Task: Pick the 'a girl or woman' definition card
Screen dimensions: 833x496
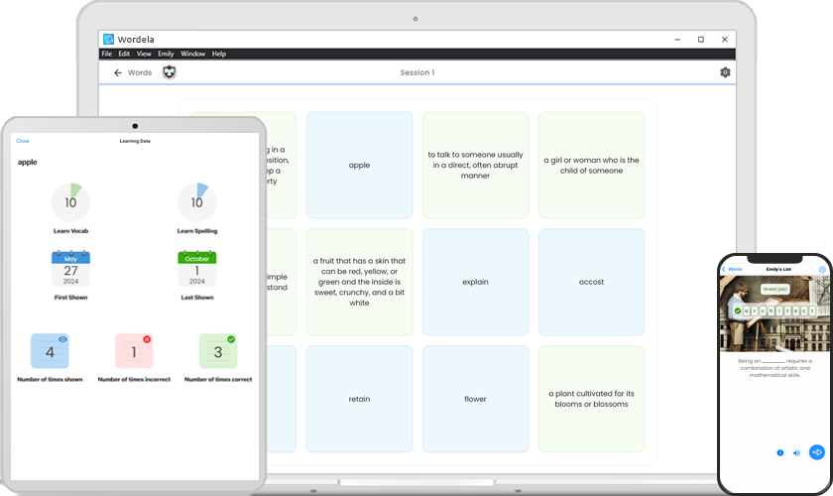Action: pos(591,165)
